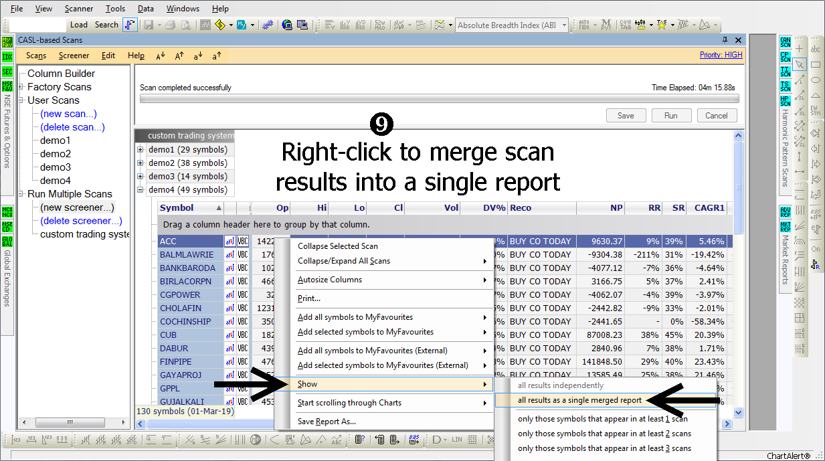Decrease uppercase font size (A down arrow)
The height and width of the screenshot is (461, 825).
point(161,56)
